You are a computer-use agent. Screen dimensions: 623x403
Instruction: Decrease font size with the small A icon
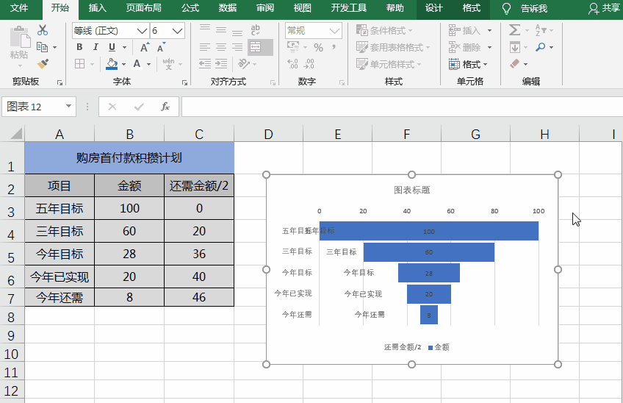coord(160,47)
